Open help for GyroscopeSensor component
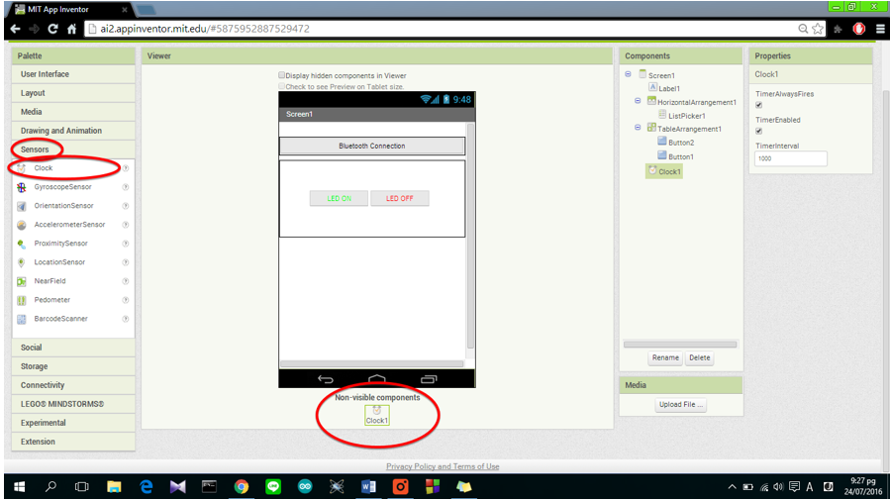 pos(126,187)
